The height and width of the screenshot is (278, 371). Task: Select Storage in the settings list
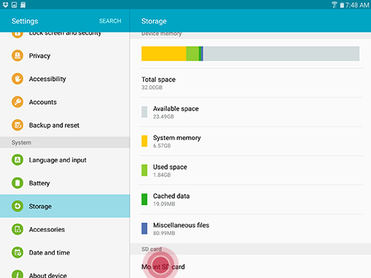point(65,206)
